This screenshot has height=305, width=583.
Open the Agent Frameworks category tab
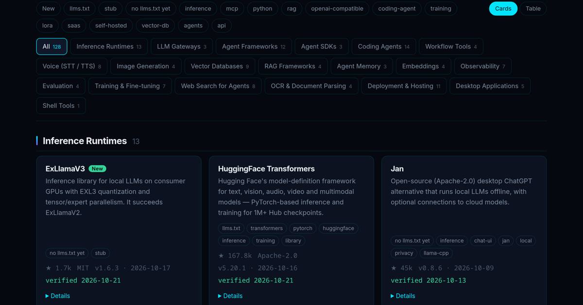(x=254, y=47)
